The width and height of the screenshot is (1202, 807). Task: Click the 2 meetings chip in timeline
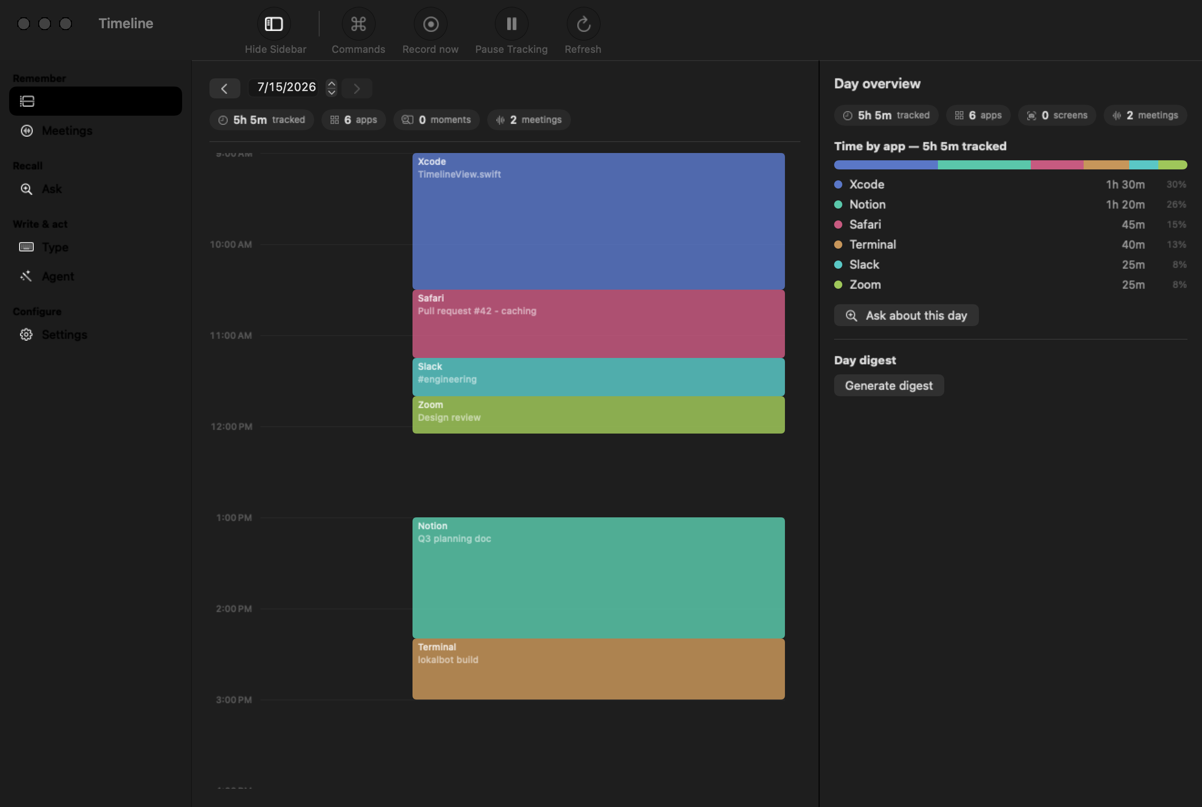[529, 120]
